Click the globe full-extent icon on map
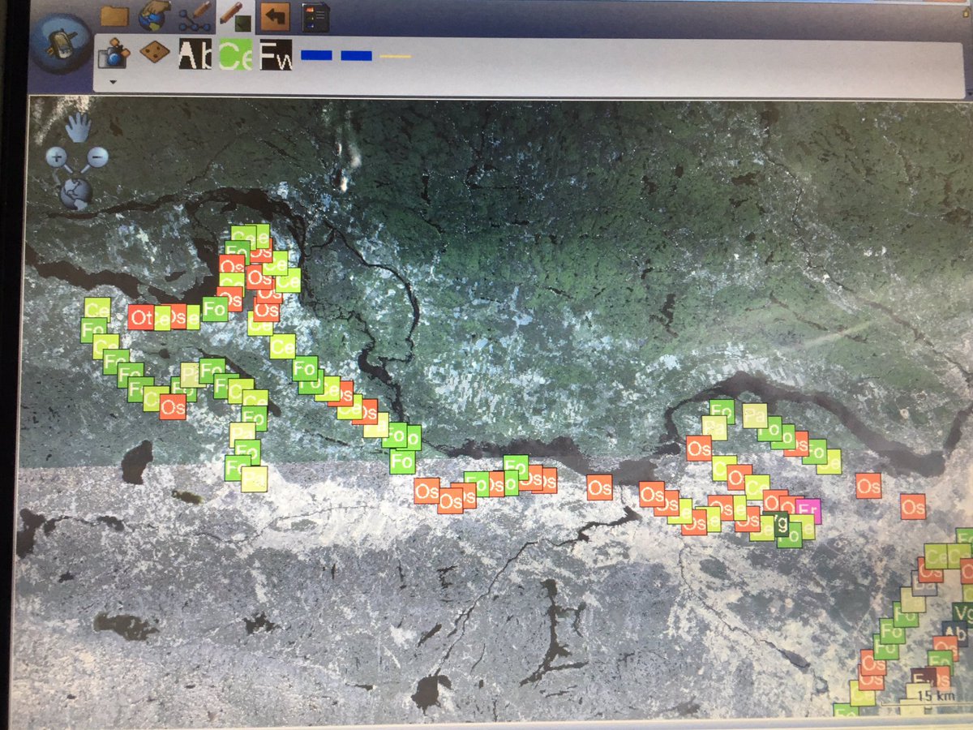The image size is (973, 730). pyautogui.click(x=75, y=195)
